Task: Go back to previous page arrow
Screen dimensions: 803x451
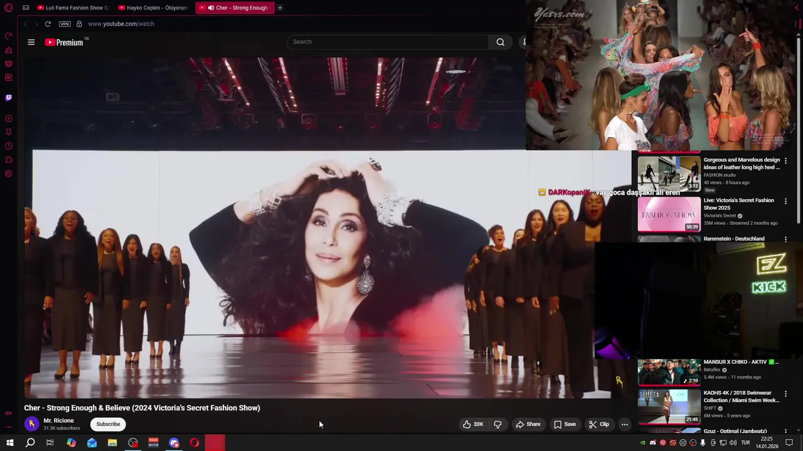Action: pyautogui.click(x=25, y=24)
